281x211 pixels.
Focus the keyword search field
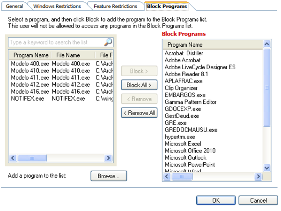click(x=55, y=42)
